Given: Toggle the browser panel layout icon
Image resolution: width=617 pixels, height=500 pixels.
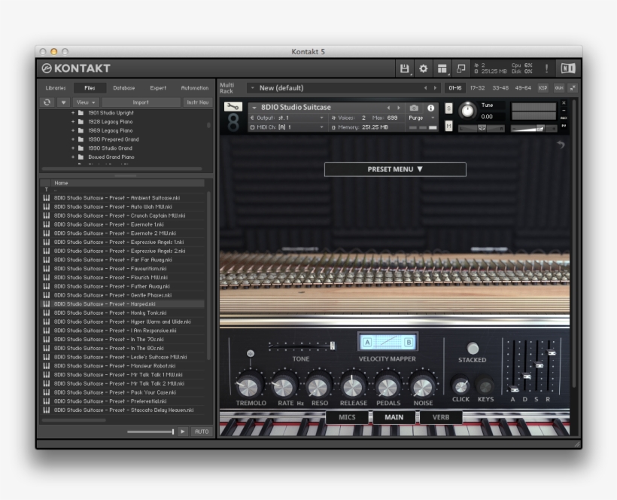Looking at the screenshot, I should point(442,69).
